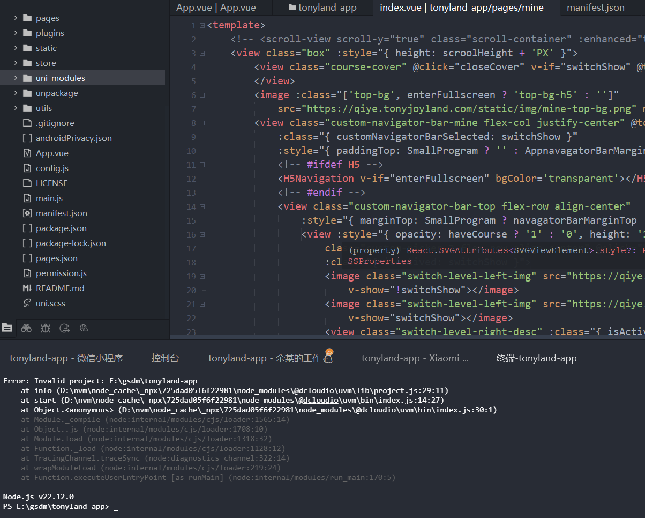Switch to the 控制台 console tab

click(165, 358)
